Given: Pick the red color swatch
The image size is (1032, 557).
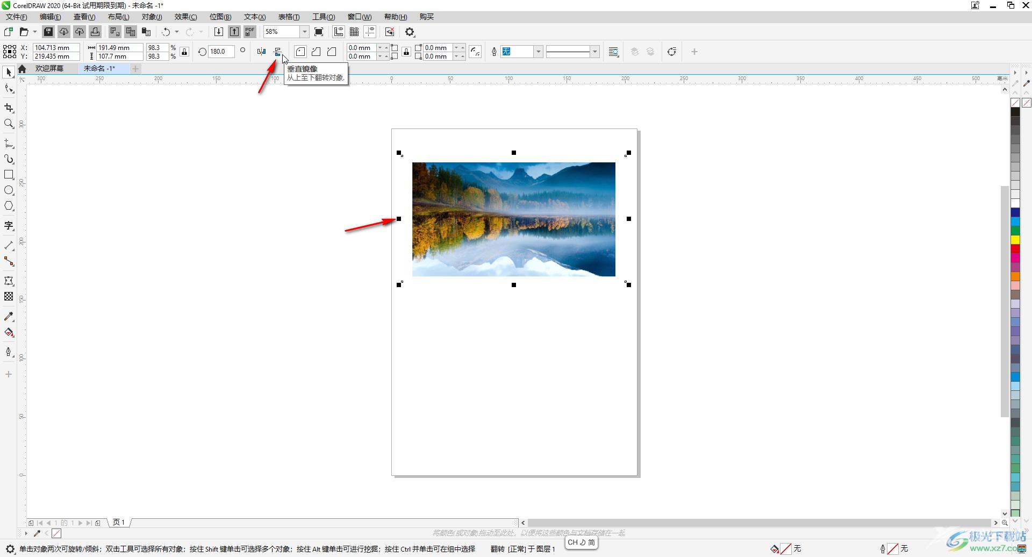Looking at the screenshot, I should pos(1015,249).
